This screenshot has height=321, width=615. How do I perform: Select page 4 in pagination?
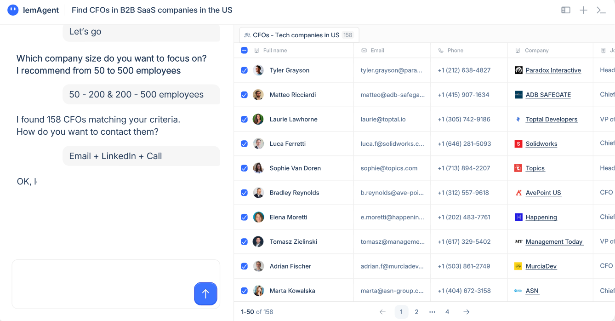click(447, 312)
